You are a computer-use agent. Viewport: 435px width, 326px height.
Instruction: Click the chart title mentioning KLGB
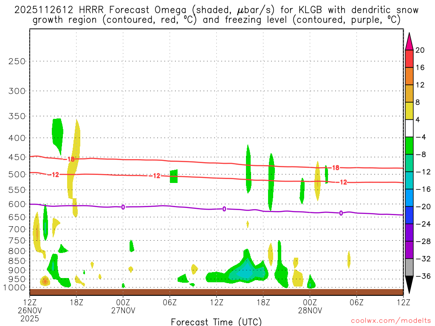click(x=216, y=15)
